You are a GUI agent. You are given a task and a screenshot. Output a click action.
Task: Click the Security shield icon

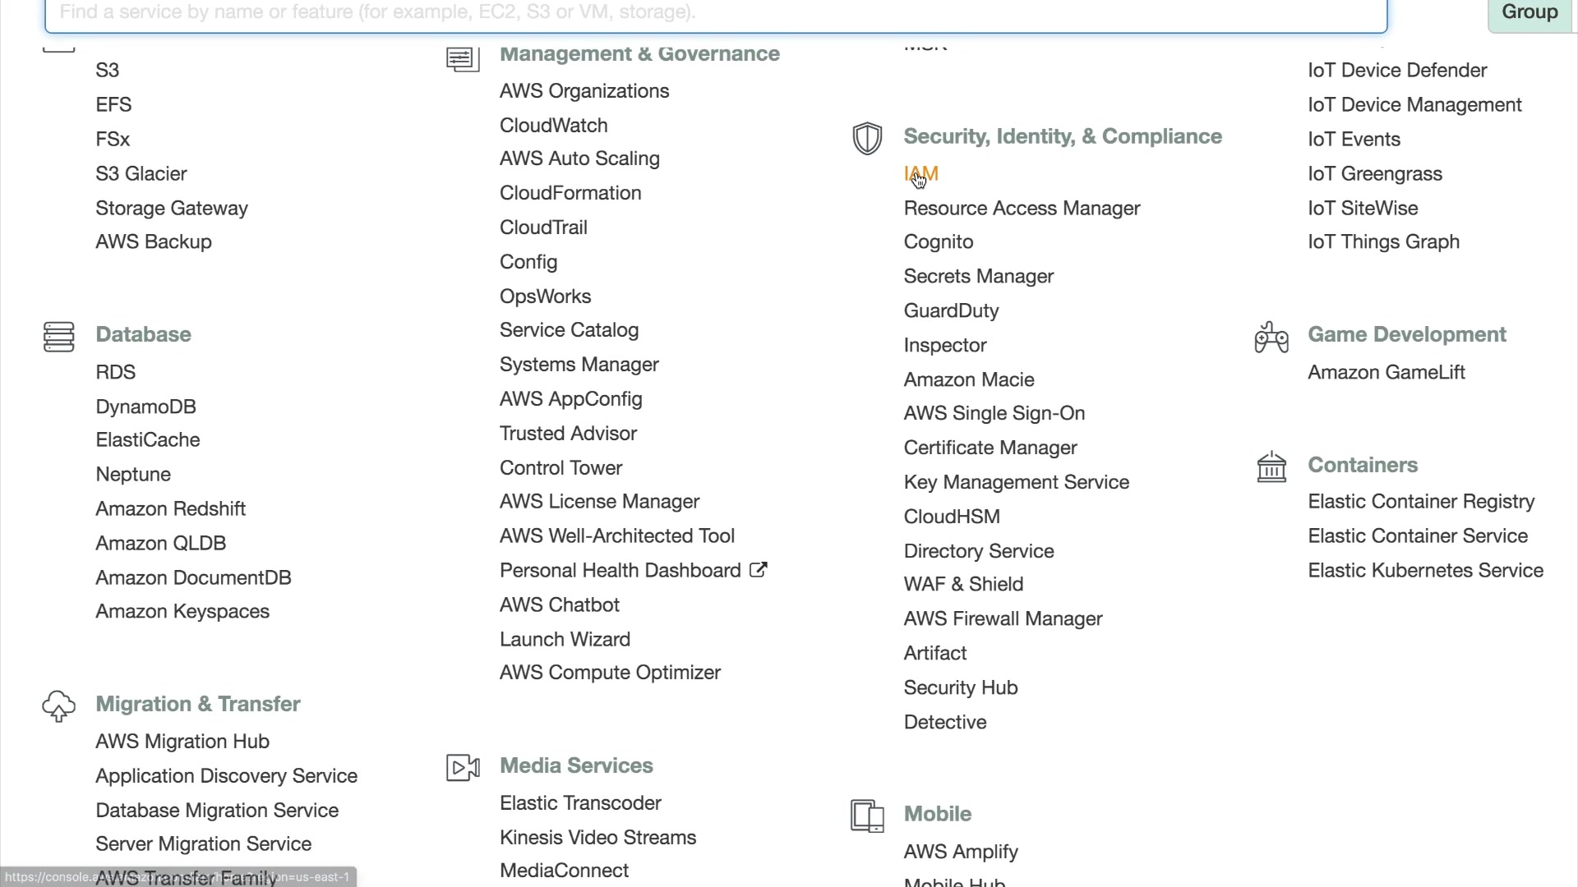pos(867,138)
